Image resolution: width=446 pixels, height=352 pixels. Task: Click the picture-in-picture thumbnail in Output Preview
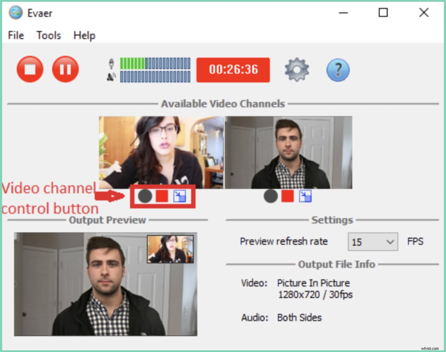tap(171, 249)
